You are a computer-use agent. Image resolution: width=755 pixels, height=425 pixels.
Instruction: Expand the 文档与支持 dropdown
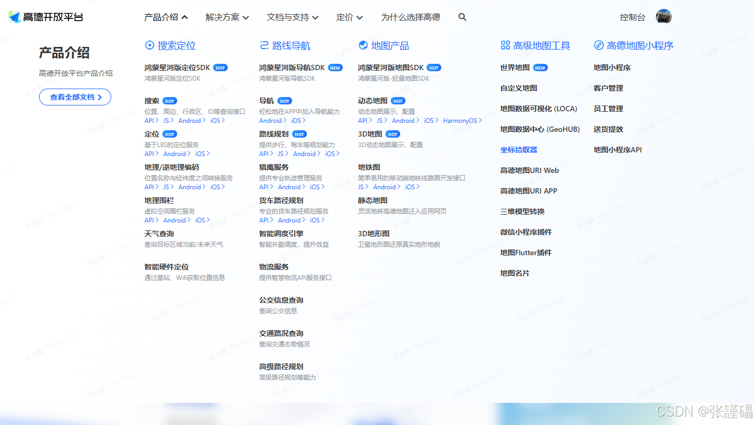(x=293, y=17)
